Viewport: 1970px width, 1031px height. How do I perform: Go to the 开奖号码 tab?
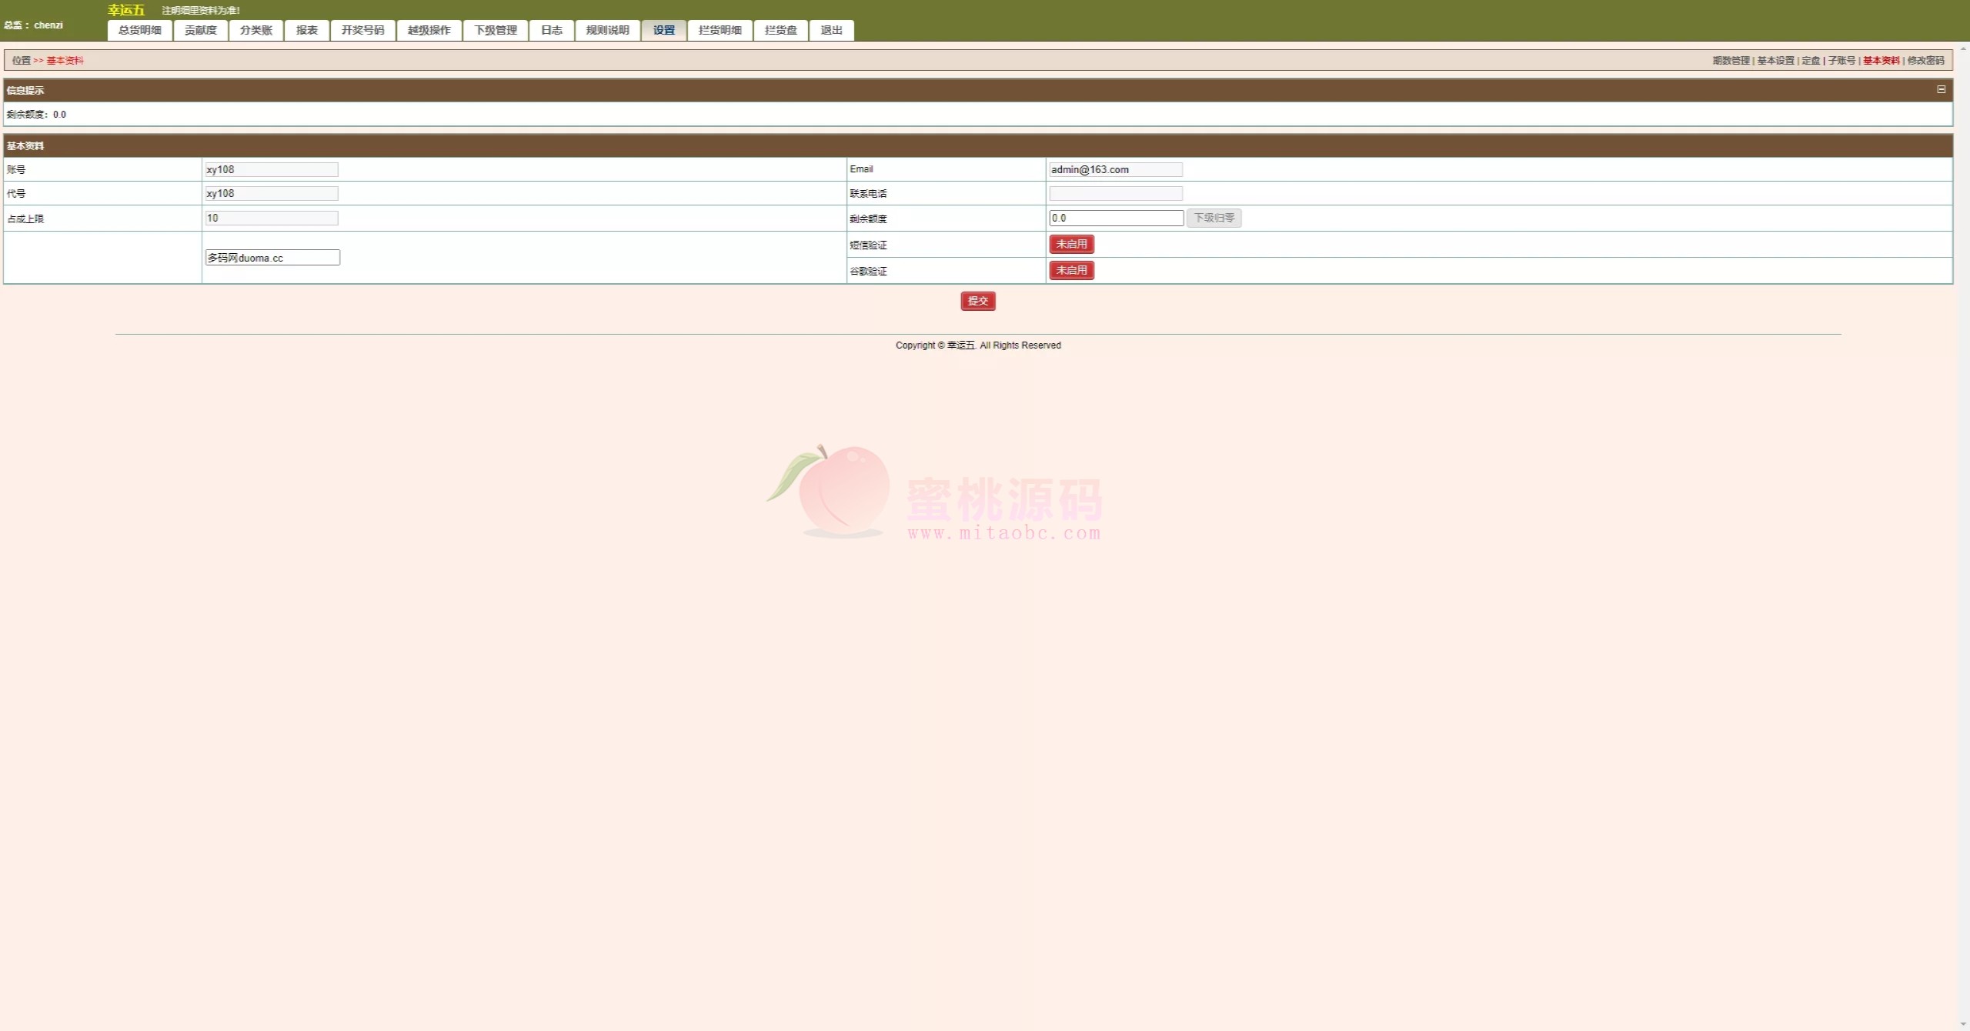click(362, 30)
